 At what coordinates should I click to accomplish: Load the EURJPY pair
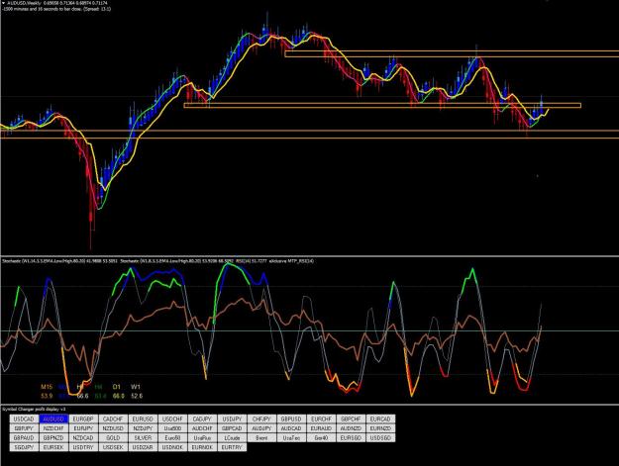coord(83,428)
